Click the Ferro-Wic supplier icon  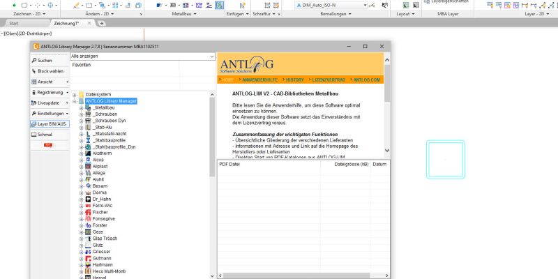click(x=88, y=206)
